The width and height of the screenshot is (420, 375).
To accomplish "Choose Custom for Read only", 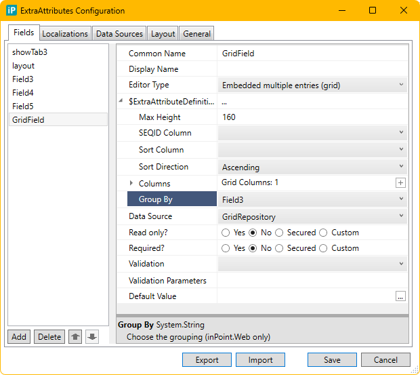I will tap(323, 233).
